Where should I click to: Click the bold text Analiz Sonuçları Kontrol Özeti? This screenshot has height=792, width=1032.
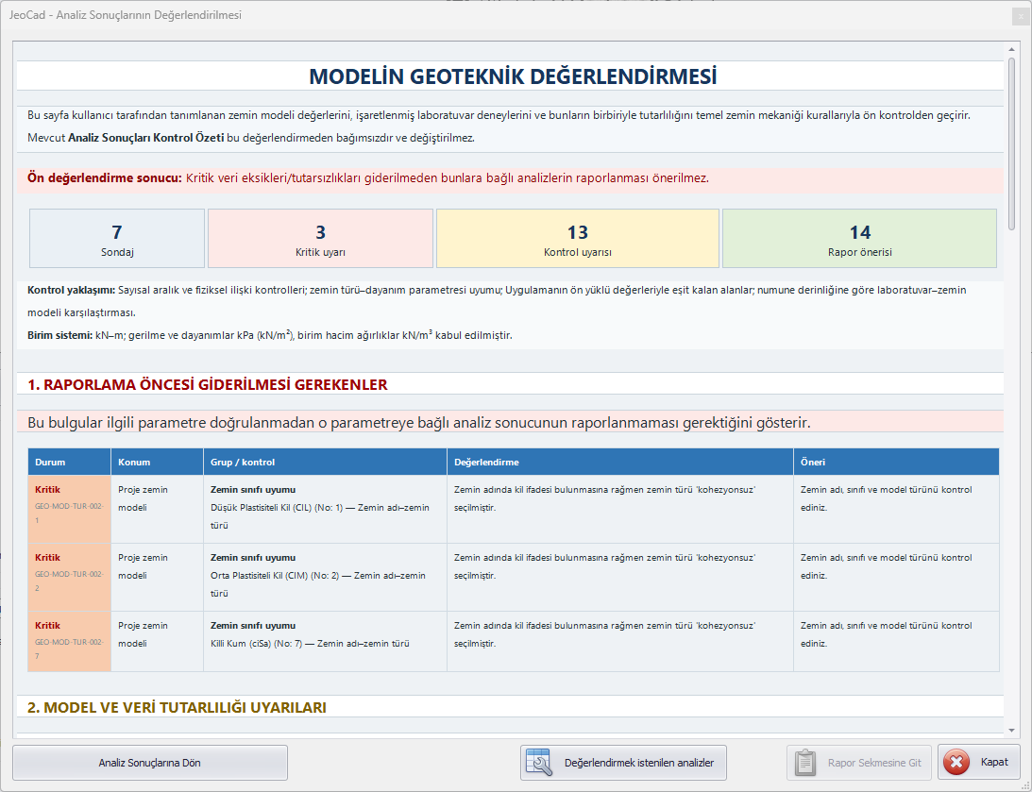146,138
